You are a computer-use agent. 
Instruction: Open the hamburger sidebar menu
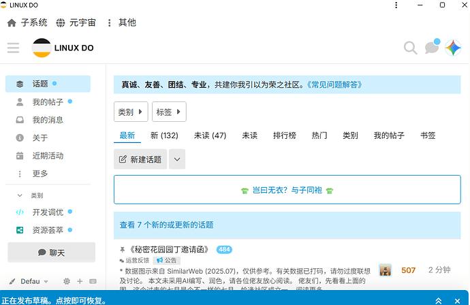13,48
